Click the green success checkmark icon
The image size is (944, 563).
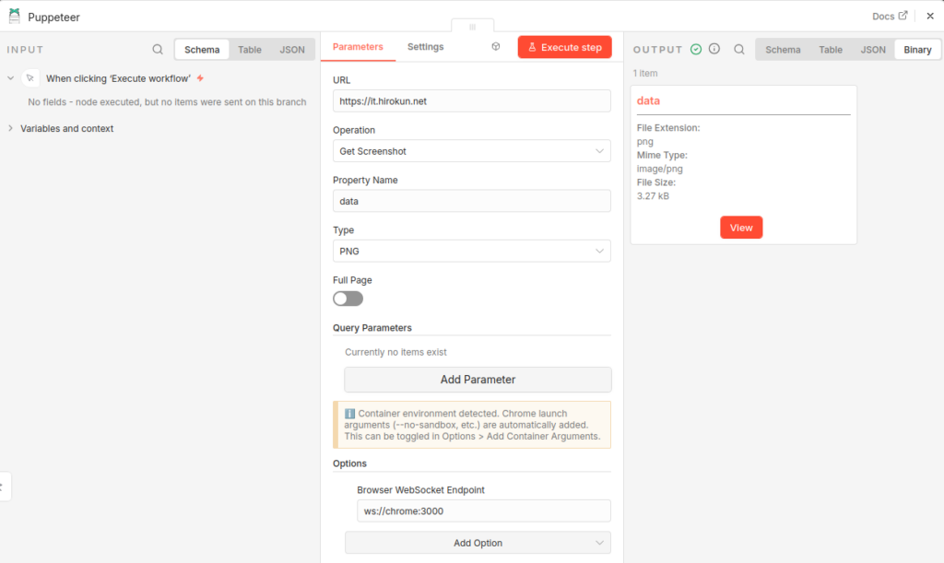pos(696,50)
